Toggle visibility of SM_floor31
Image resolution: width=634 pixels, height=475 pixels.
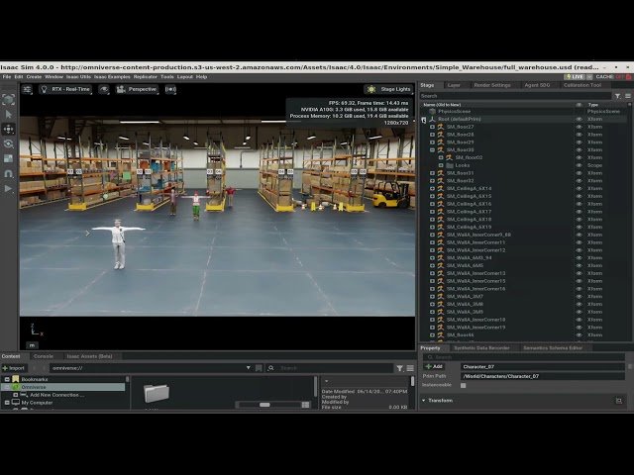tap(579, 173)
